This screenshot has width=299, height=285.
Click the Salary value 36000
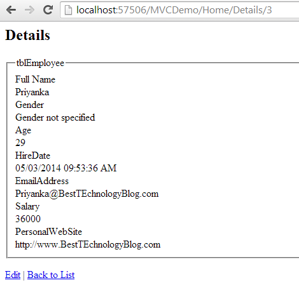tap(28, 219)
